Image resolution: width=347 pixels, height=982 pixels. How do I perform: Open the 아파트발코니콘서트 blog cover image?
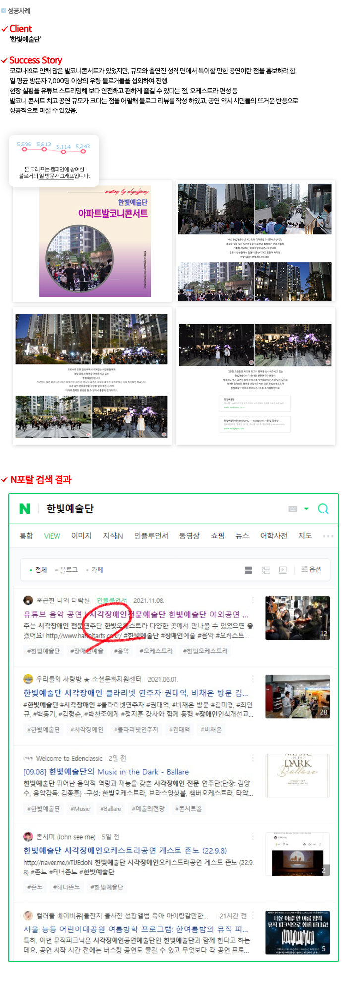tap(95, 242)
